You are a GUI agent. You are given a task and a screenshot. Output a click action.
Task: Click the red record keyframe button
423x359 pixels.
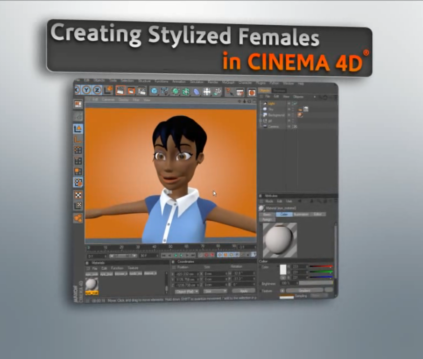206,255
